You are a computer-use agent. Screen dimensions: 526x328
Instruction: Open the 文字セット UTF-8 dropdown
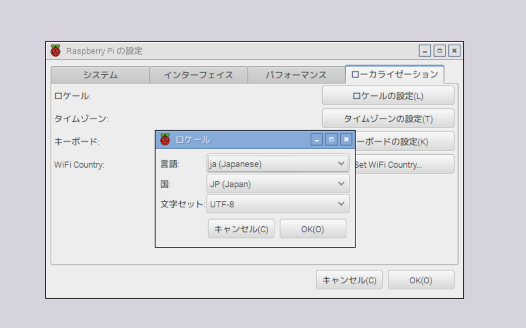278,204
